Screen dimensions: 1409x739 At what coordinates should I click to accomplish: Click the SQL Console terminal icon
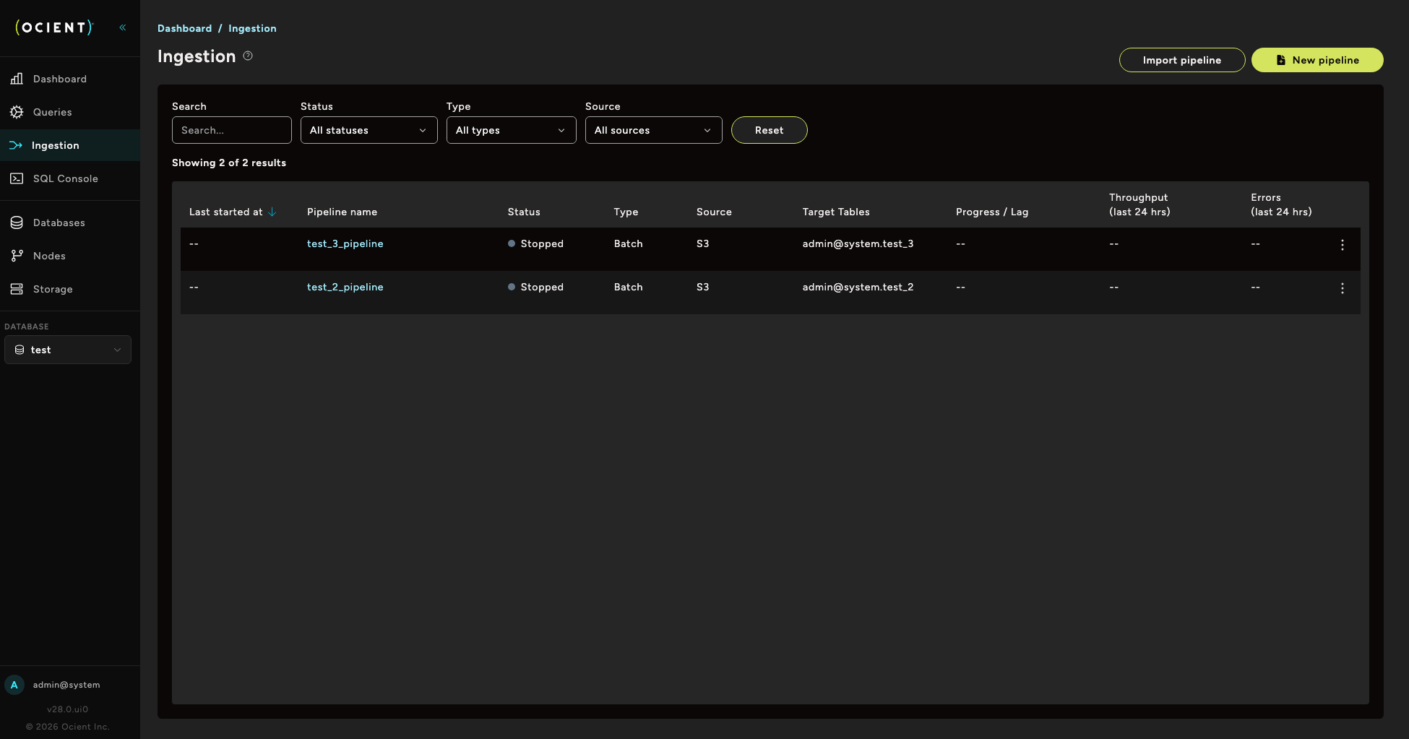(17, 178)
